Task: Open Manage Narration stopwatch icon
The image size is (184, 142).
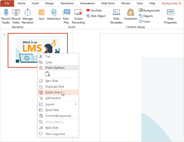Action: point(28,12)
